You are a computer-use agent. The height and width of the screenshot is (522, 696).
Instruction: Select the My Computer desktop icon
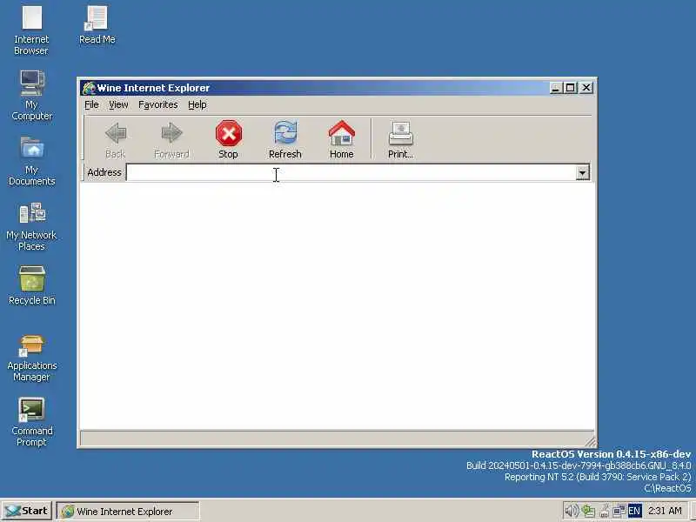(31, 95)
